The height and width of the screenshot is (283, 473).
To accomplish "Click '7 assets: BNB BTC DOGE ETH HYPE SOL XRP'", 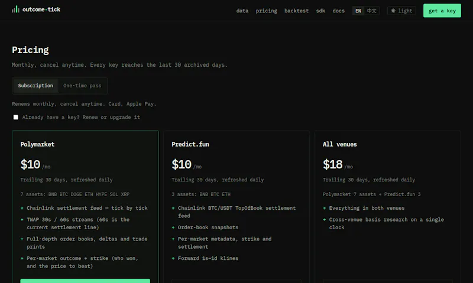I will (x=75, y=194).
